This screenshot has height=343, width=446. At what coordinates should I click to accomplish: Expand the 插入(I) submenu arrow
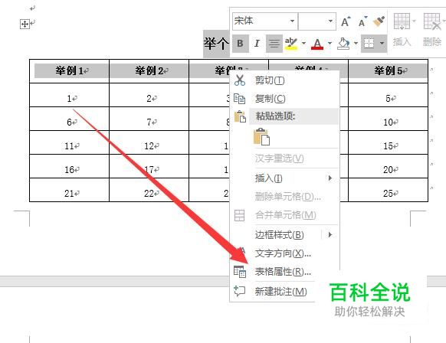330,178
